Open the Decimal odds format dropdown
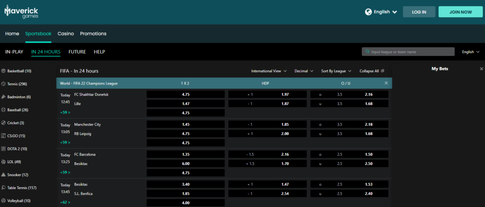Viewport: 485px width, 207px height. point(304,71)
